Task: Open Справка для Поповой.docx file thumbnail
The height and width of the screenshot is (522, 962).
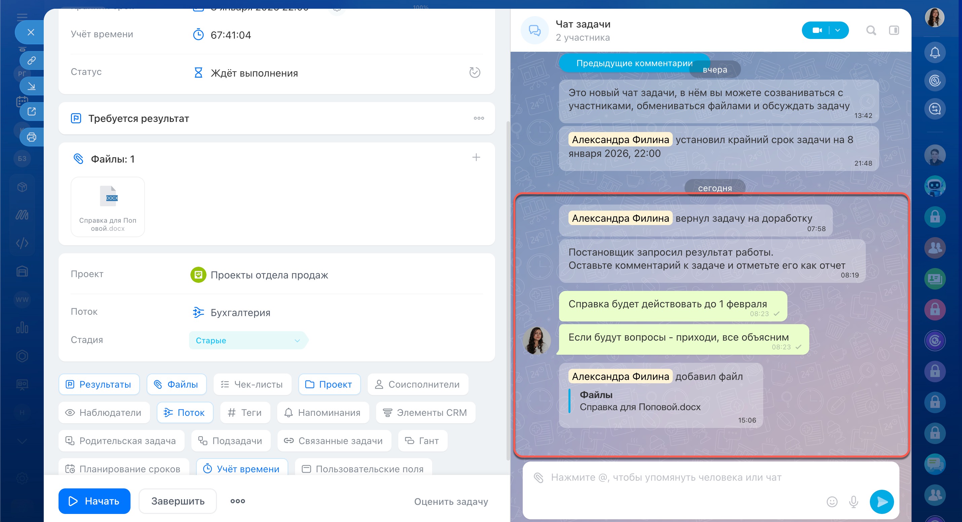Action: [x=108, y=207]
